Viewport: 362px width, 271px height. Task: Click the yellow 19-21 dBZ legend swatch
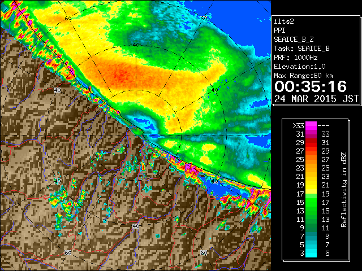311,185
